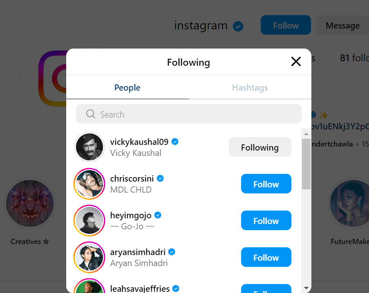Unfollow vickykaushal09 via Following button
369x293 pixels.
[260, 147]
